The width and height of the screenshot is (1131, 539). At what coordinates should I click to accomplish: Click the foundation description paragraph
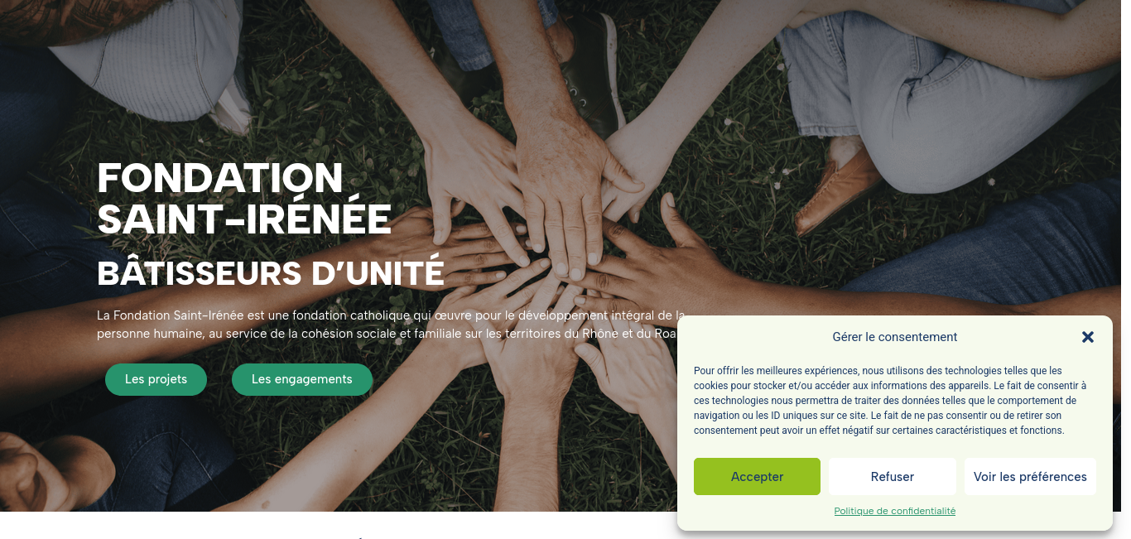391,325
